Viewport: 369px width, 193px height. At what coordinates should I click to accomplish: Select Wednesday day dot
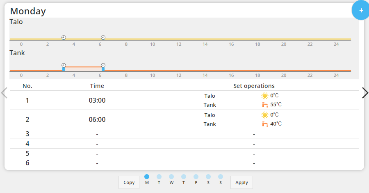click(x=171, y=177)
